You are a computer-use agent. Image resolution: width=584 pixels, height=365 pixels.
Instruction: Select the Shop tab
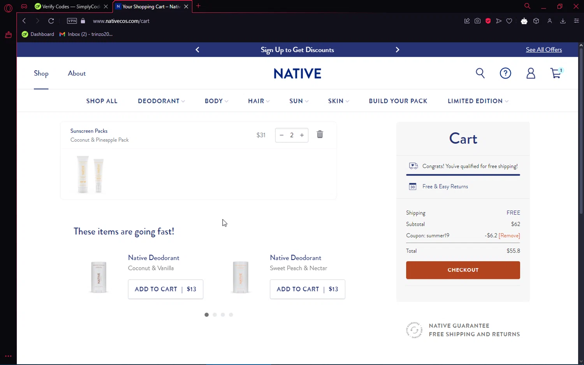pos(41,73)
